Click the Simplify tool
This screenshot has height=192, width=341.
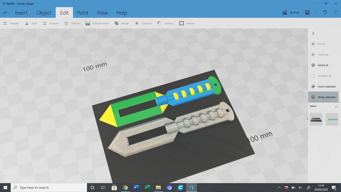tap(11, 23)
